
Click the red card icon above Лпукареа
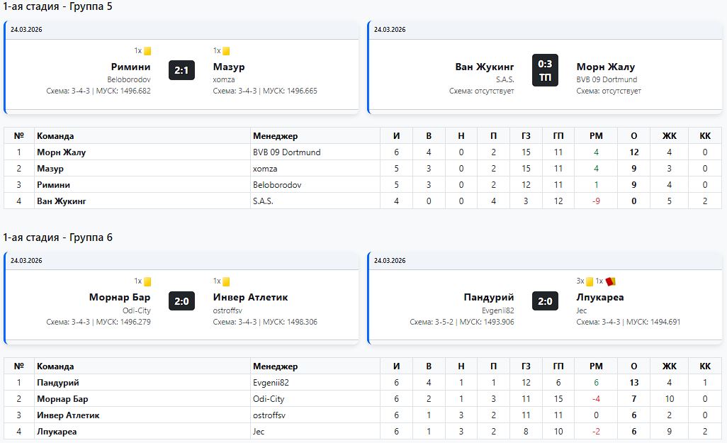[610, 281]
